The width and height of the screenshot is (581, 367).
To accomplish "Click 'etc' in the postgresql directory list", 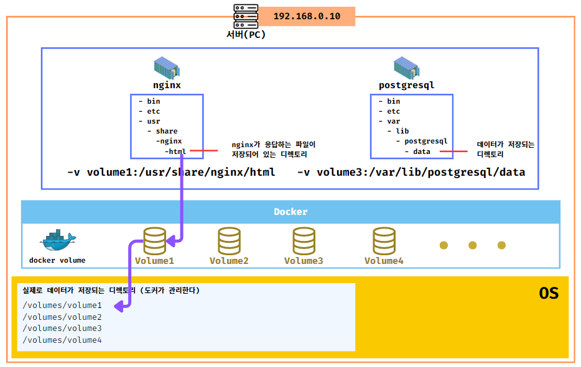I will (394, 111).
